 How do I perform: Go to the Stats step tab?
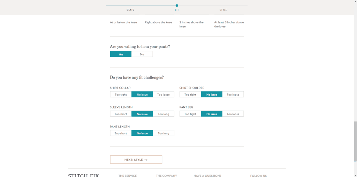[130, 10]
